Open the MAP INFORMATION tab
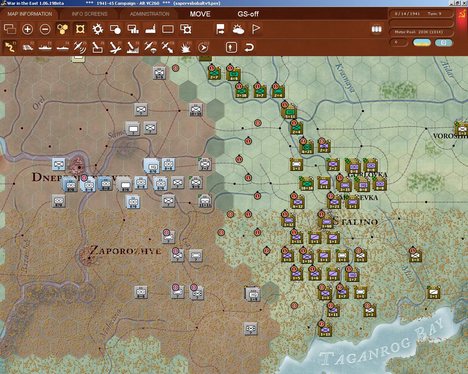 pos(30,14)
